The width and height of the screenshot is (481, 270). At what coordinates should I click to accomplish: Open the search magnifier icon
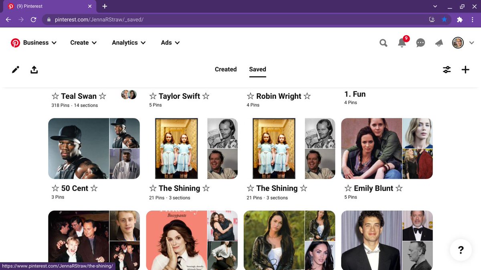click(384, 43)
